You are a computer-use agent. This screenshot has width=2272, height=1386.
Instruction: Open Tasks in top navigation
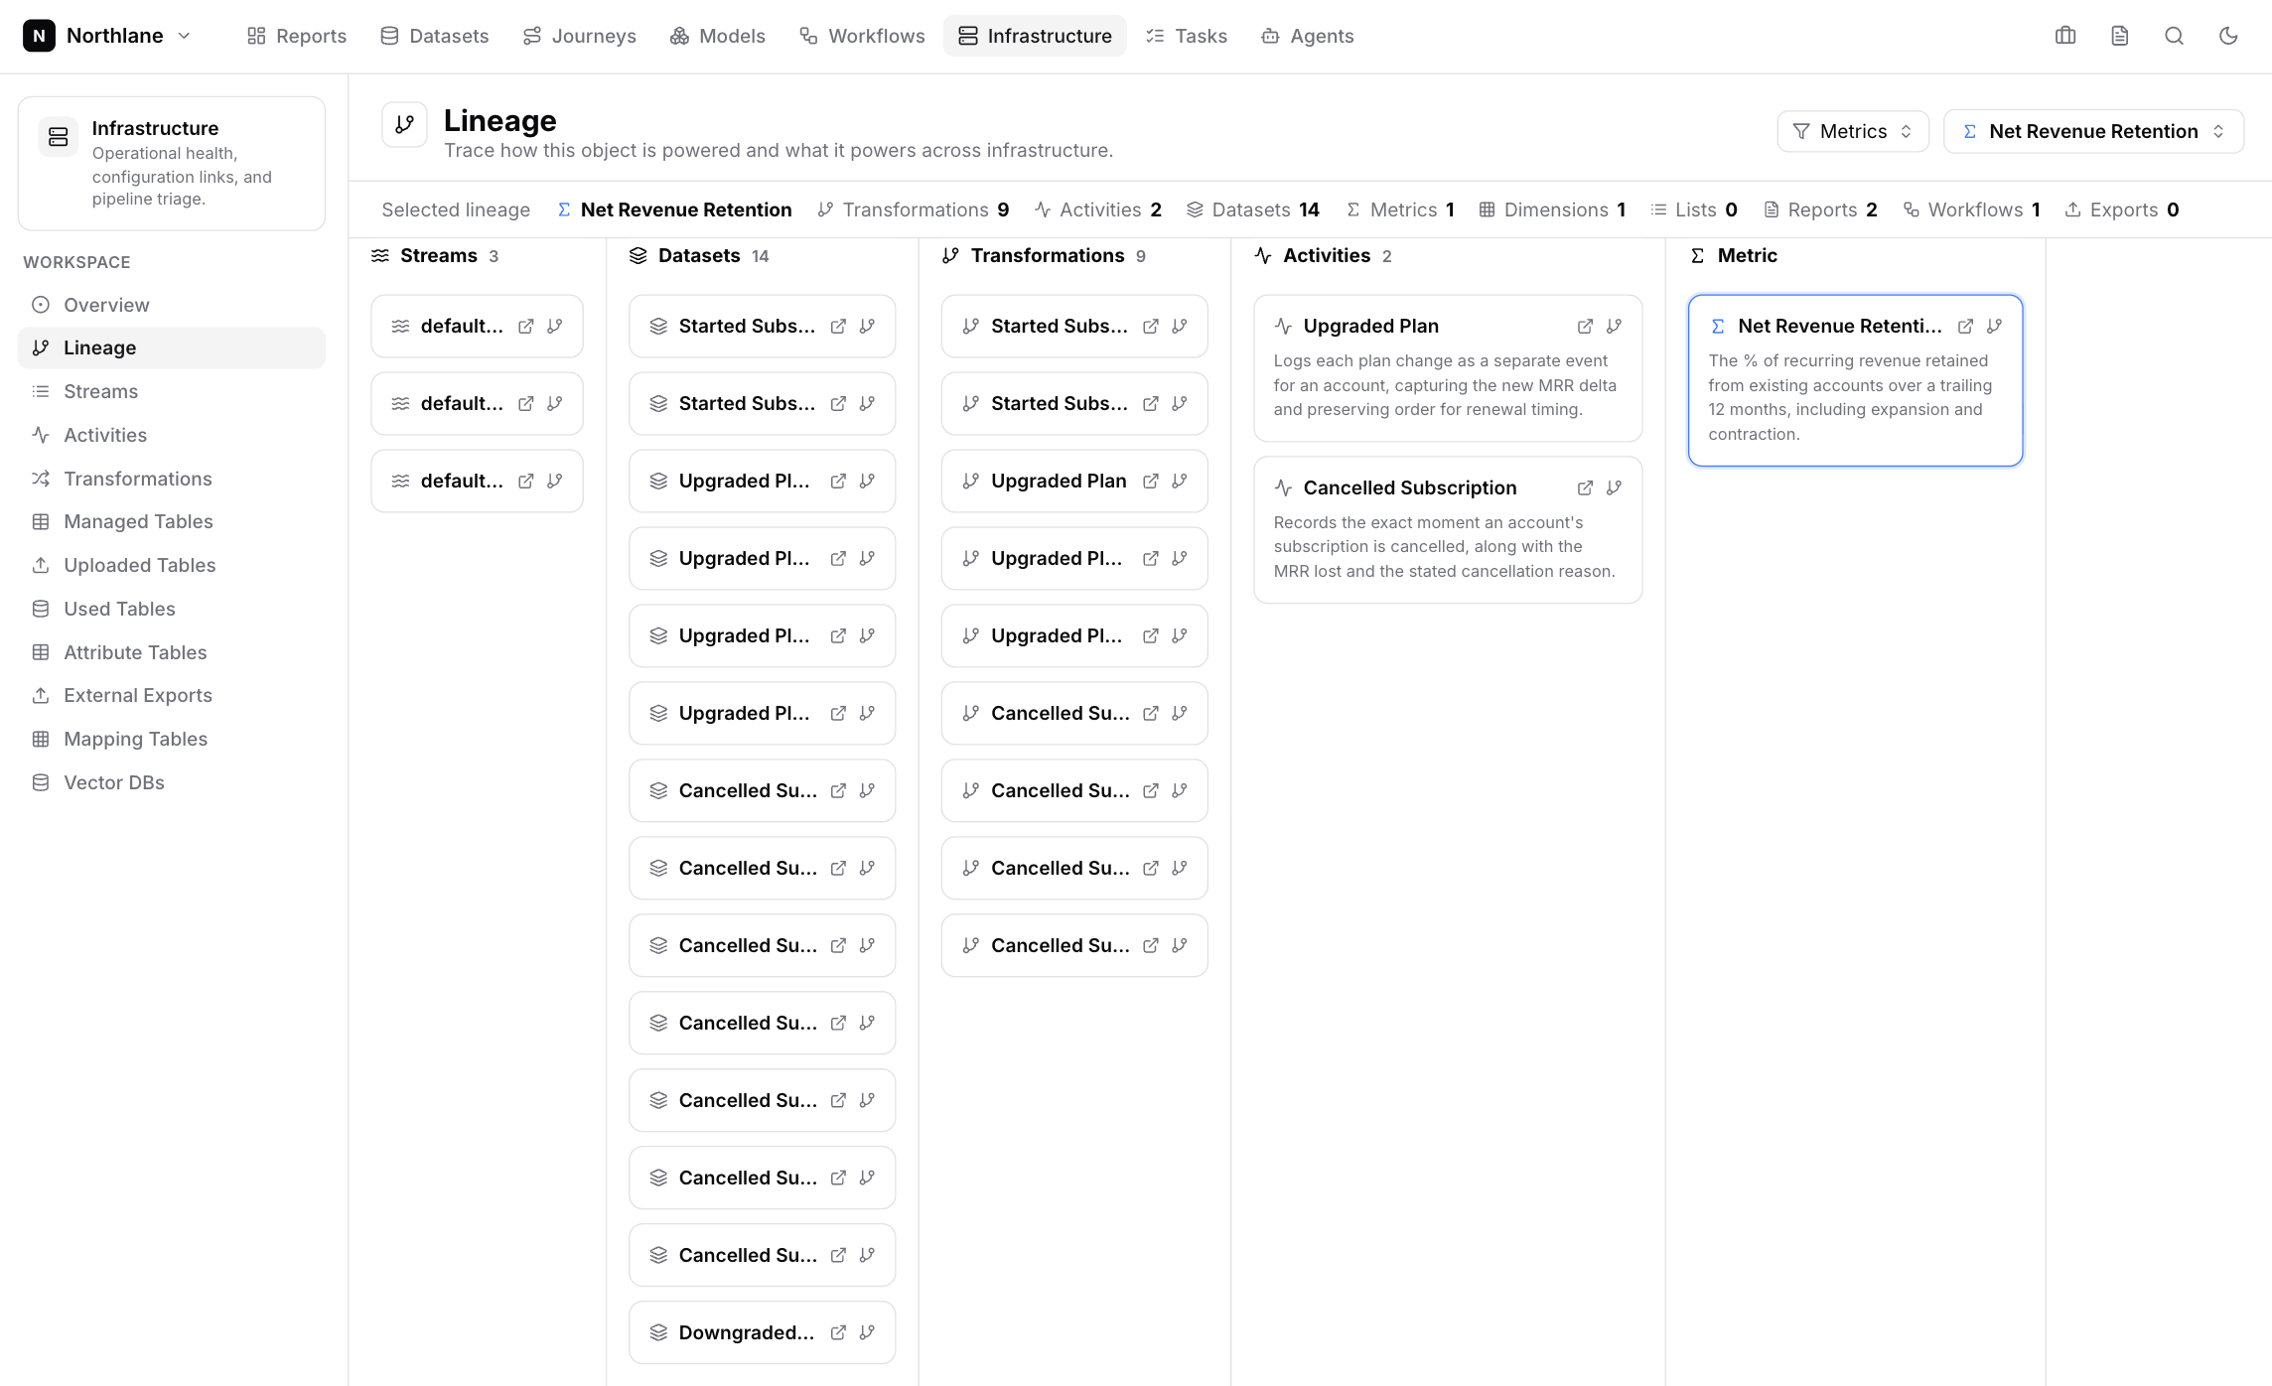click(x=1187, y=36)
